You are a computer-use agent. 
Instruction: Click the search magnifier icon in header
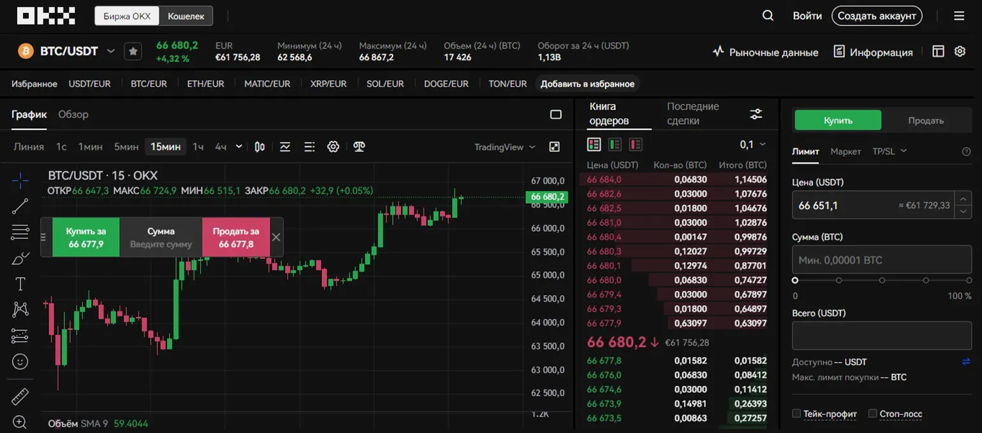click(768, 16)
